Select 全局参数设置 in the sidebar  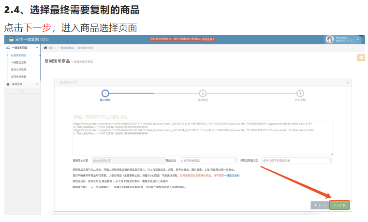tap(18, 77)
